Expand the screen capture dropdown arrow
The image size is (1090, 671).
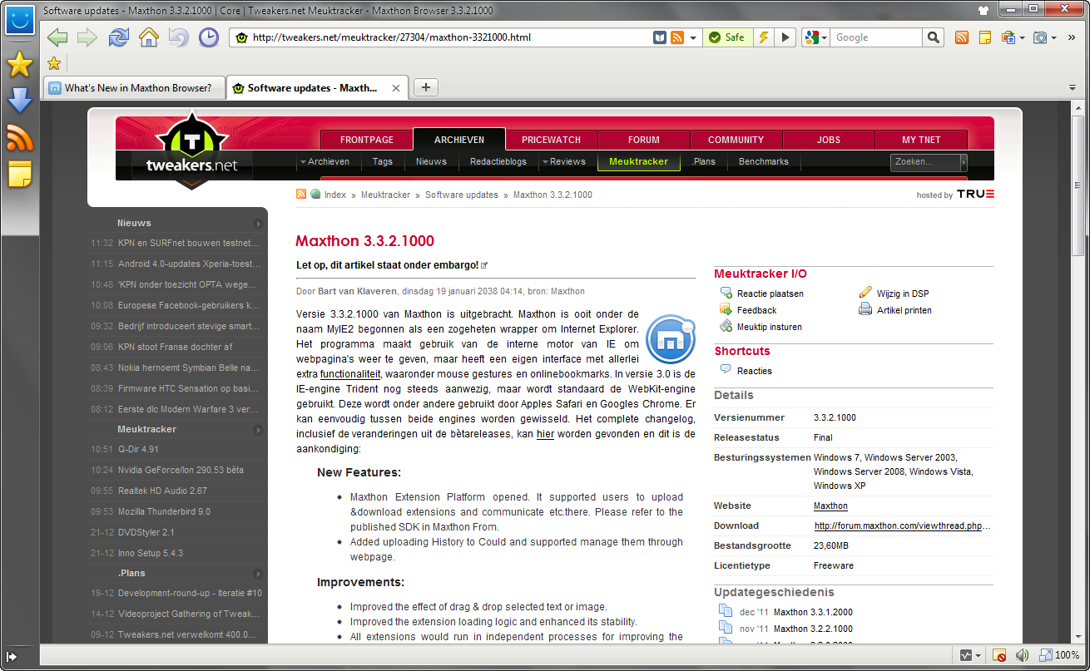tap(1054, 38)
